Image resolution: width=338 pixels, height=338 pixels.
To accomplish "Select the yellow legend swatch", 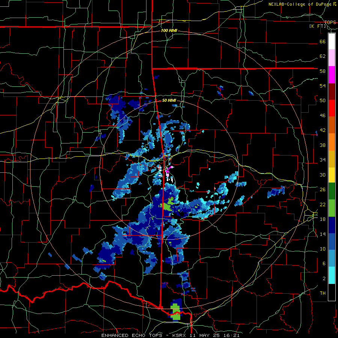I will coord(332,175).
